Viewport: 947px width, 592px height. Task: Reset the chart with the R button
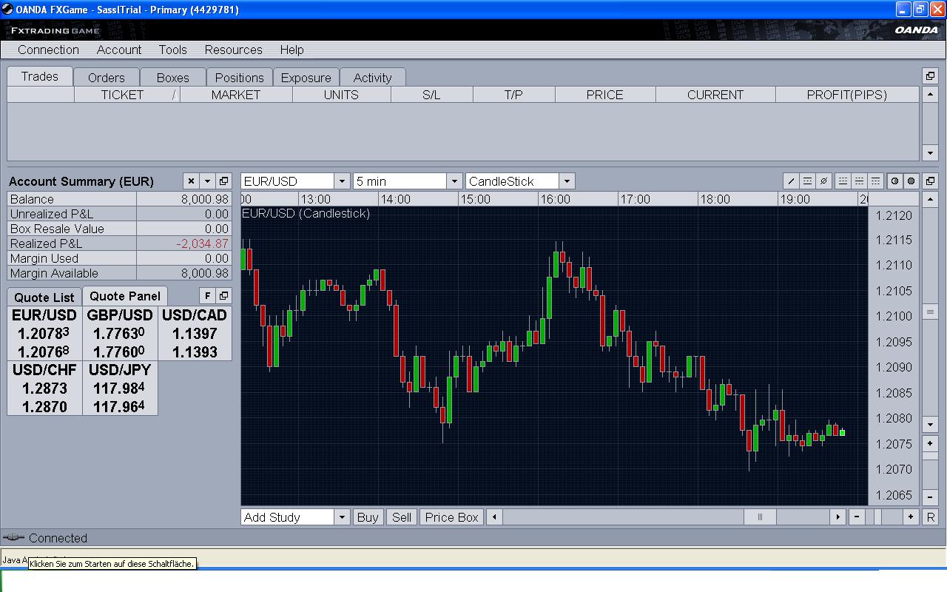pyautogui.click(x=931, y=517)
